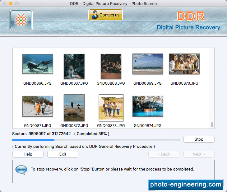The height and width of the screenshot is (192, 227).
Task: Click the DDR General Recovery Procedure status line
Action: [84, 147]
